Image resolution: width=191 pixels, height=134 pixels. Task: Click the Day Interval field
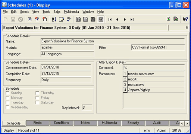point(87,108)
